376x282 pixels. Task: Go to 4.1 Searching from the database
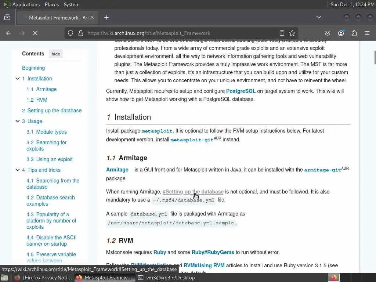(53, 184)
